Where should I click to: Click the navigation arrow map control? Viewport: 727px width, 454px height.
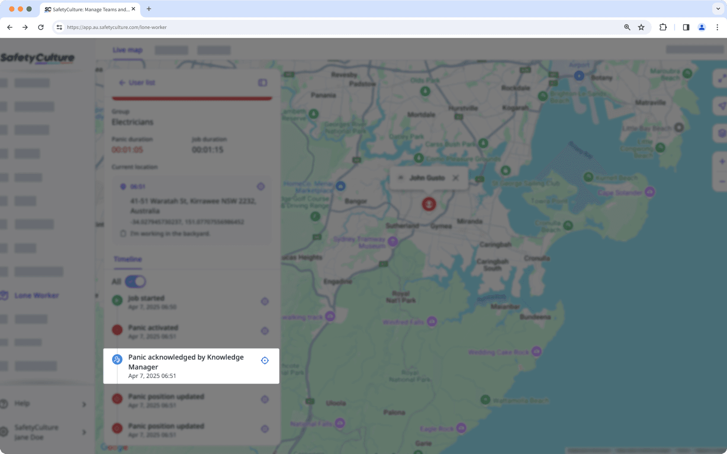pos(721,106)
